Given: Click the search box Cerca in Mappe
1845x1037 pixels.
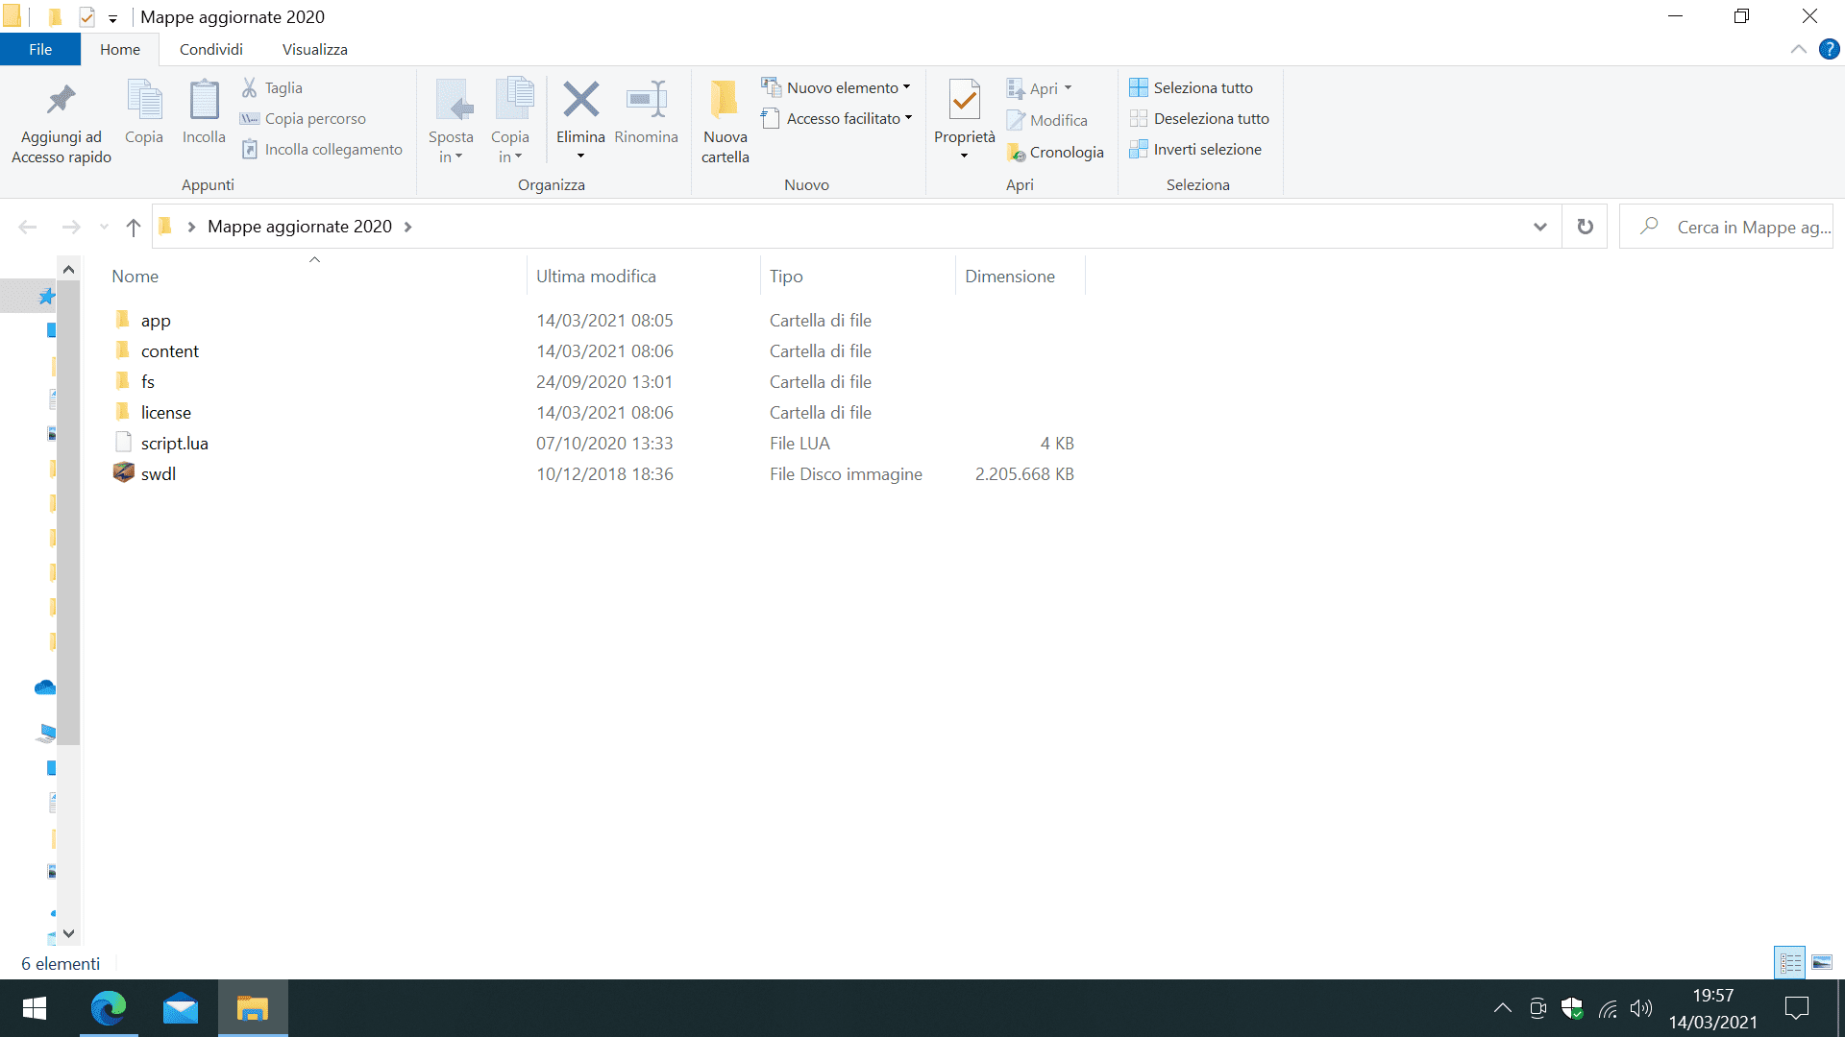Looking at the screenshot, I should point(1739,227).
